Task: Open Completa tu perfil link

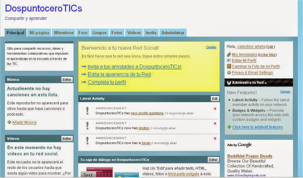Action: (107, 82)
